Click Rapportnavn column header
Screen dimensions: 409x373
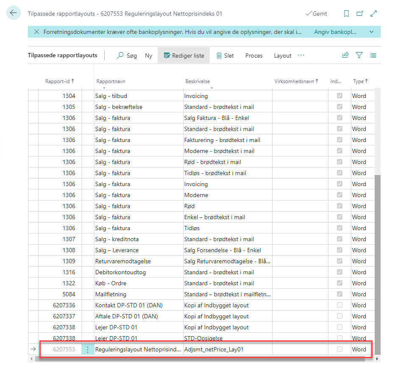coord(111,81)
